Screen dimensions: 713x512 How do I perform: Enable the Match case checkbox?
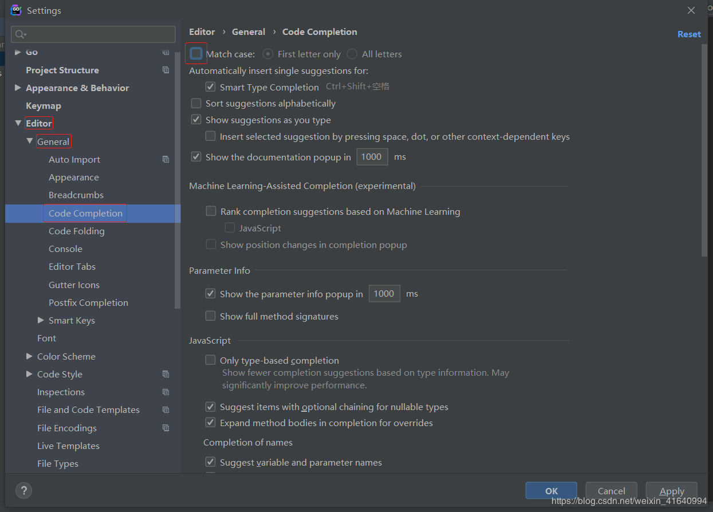point(196,54)
